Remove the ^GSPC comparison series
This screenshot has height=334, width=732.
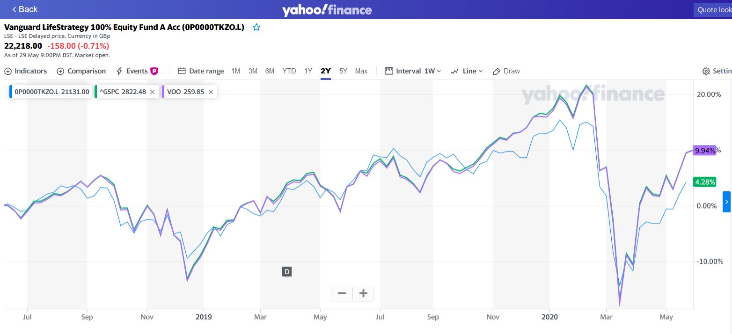click(x=152, y=92)
